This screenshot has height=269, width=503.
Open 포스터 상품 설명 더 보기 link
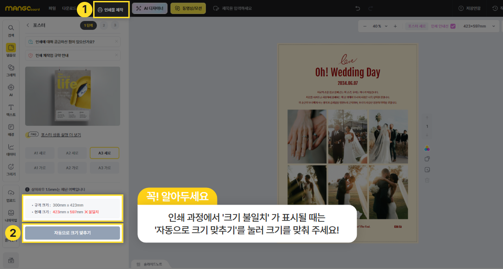(x=61, y=135)
